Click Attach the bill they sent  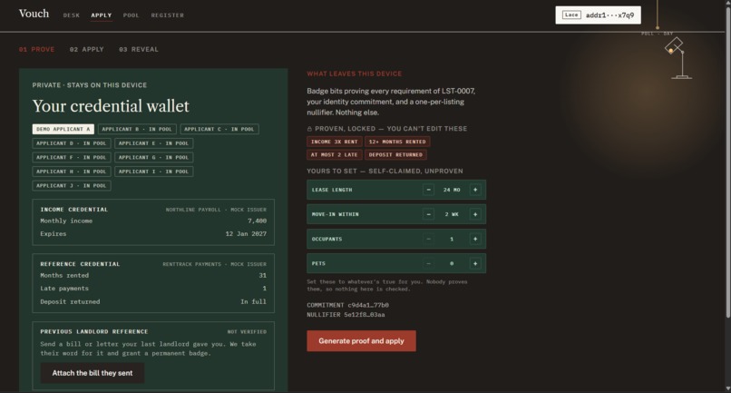point(93,373)
